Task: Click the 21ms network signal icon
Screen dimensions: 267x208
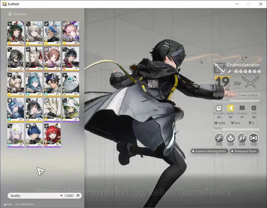Action: point(5,204)
